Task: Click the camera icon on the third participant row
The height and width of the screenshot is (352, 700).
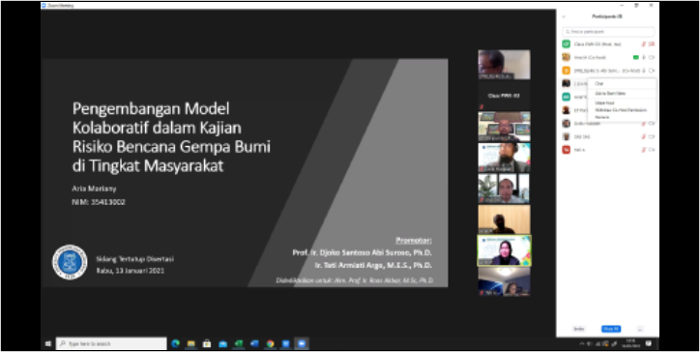Action: click(652, 71)
